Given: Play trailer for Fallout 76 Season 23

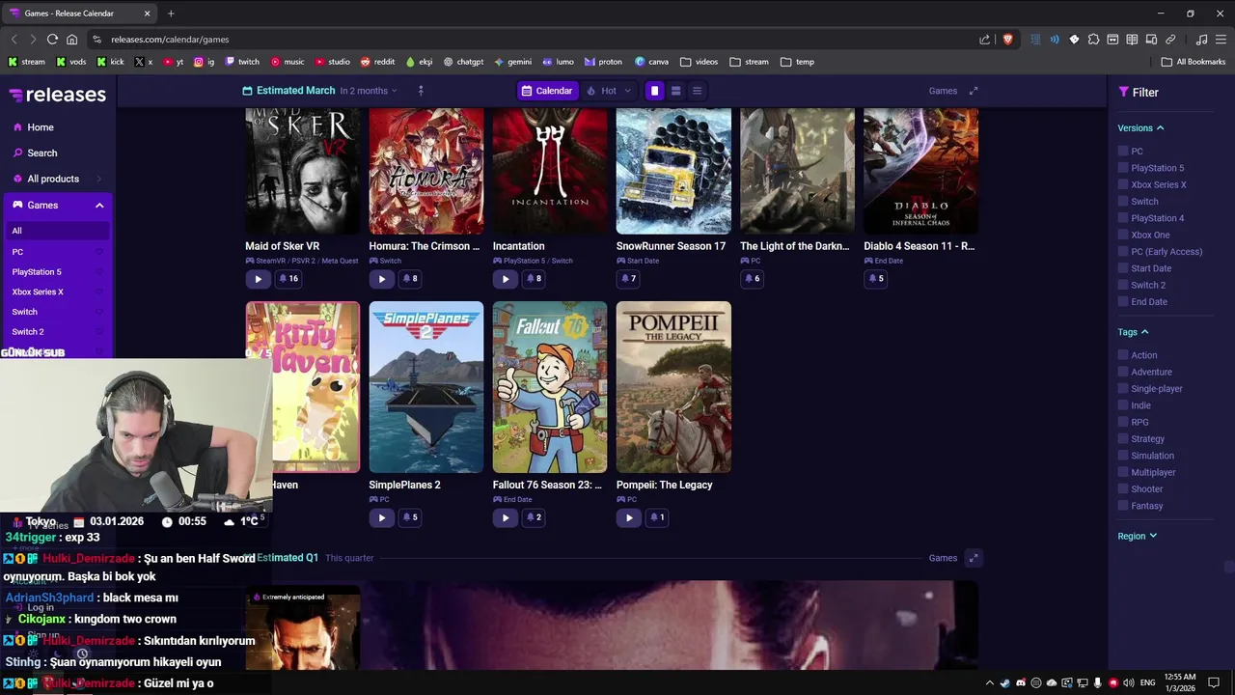Looking at the screenshot, I should (x=505, y=517).
